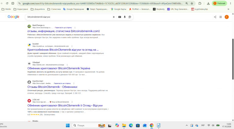The image size is (234, 129).
Task: Open the Perplexity bookmark
Action: [x=159, y=9]
